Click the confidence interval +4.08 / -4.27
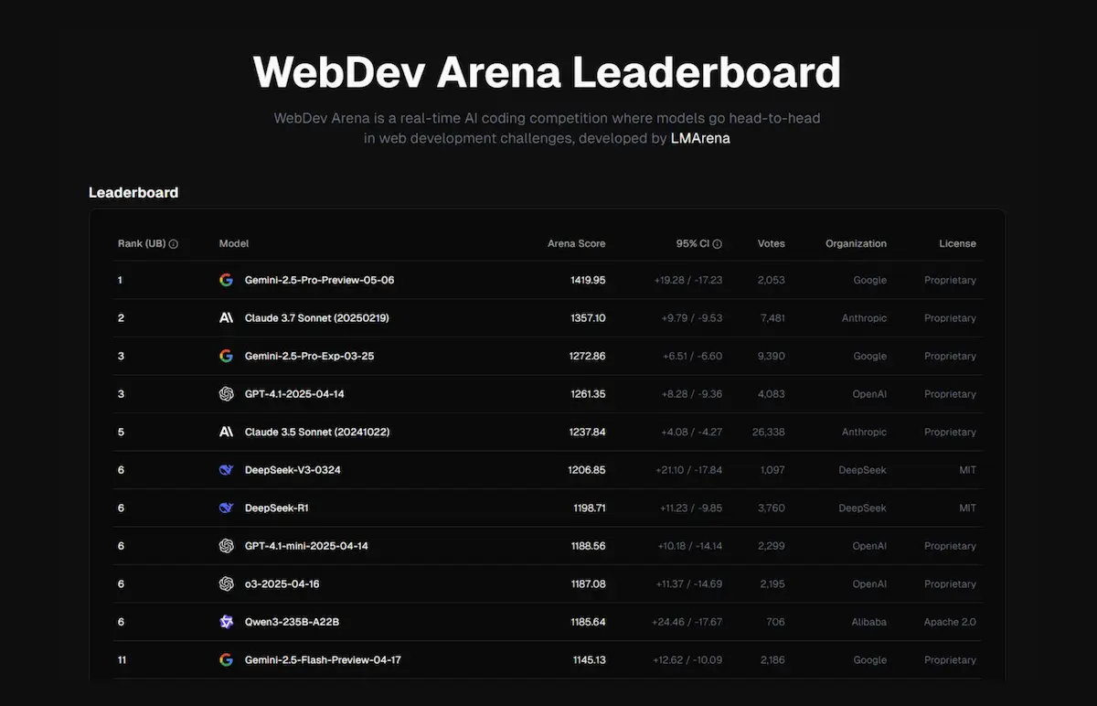Screen dimensions: 1097x706 coord(692,432)
